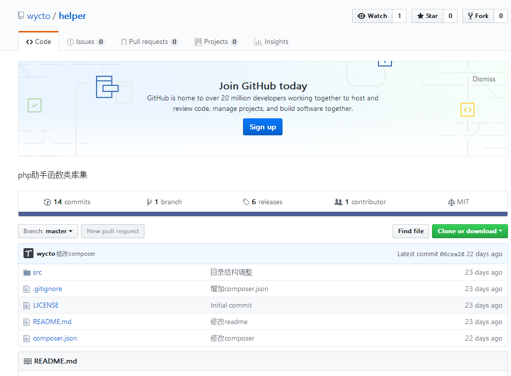Viewport: 511px width, 376px height.
Task: Open the composer.json file
Action: [55, 339]
